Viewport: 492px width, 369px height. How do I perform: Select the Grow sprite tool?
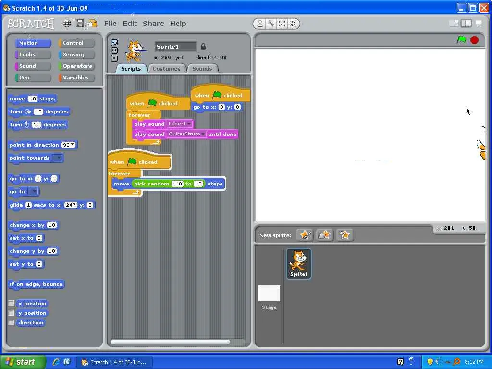(x=282, y=24)
